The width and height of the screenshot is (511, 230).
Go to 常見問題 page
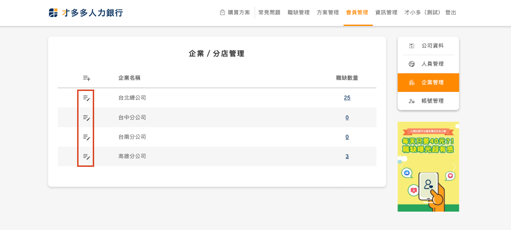pos(269,13)
